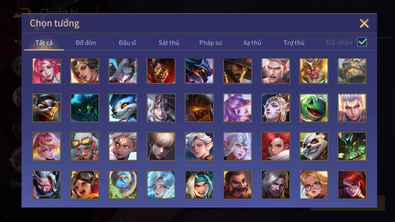
Task: Toggle the Đã nhận checkbox
Action: 362,42
